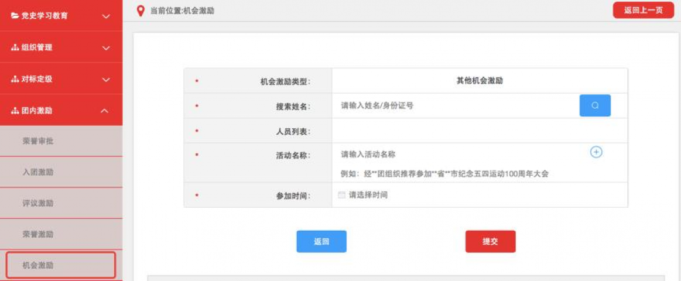
Task: Open the calendar icon for 参加时间
Action: pyautogui.click(x=342, y=195)
